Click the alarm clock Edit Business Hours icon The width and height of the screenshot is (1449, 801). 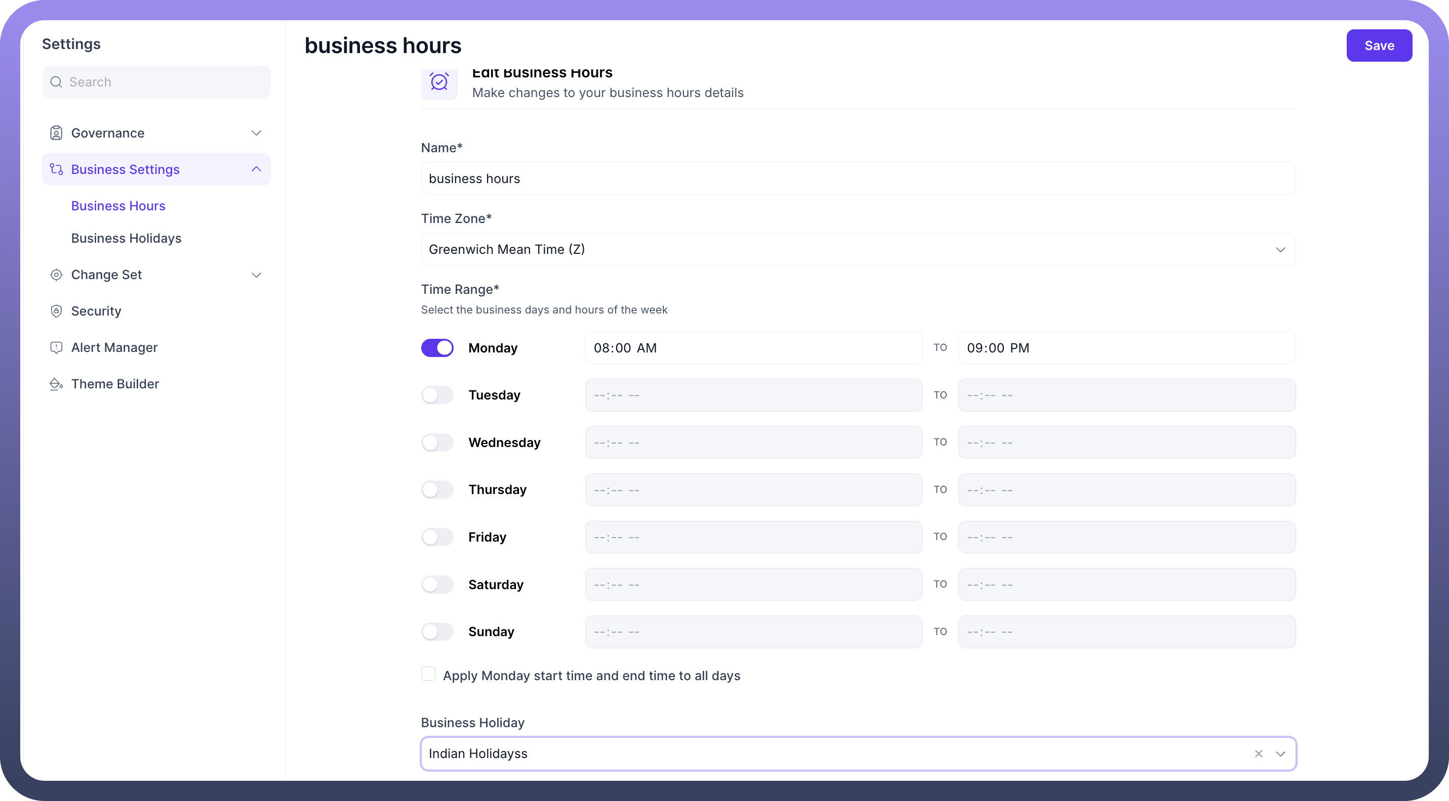[x=439, y=82]
